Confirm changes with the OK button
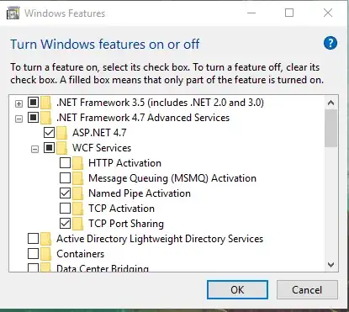This screenshot has width=349, height=312. [x=237, y=290]
